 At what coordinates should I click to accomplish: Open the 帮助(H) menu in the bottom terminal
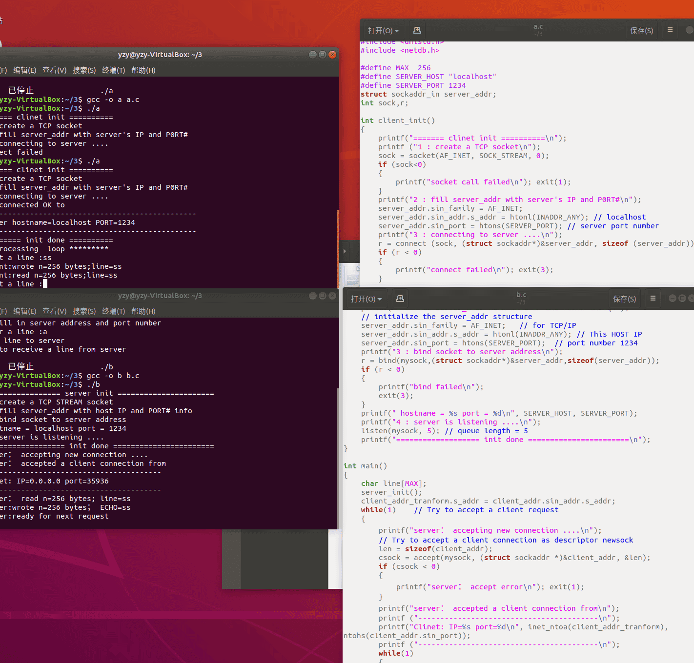[143, 311]
